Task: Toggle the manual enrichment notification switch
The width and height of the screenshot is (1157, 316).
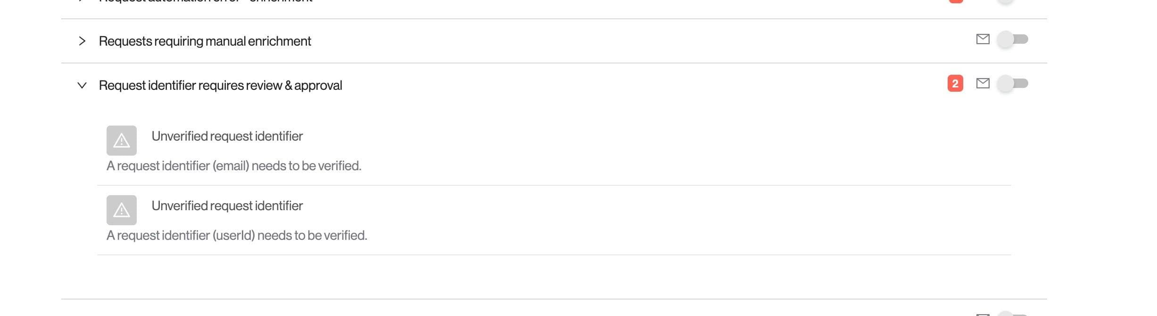Action: click(1012, 39)
